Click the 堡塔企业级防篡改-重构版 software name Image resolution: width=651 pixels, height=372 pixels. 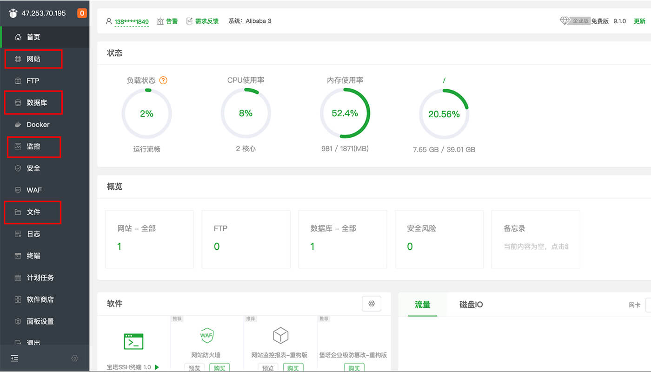click(x=353, y=355)
